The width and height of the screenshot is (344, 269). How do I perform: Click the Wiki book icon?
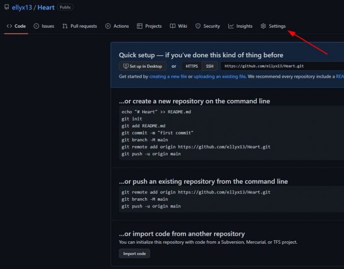tap(172, 26)
